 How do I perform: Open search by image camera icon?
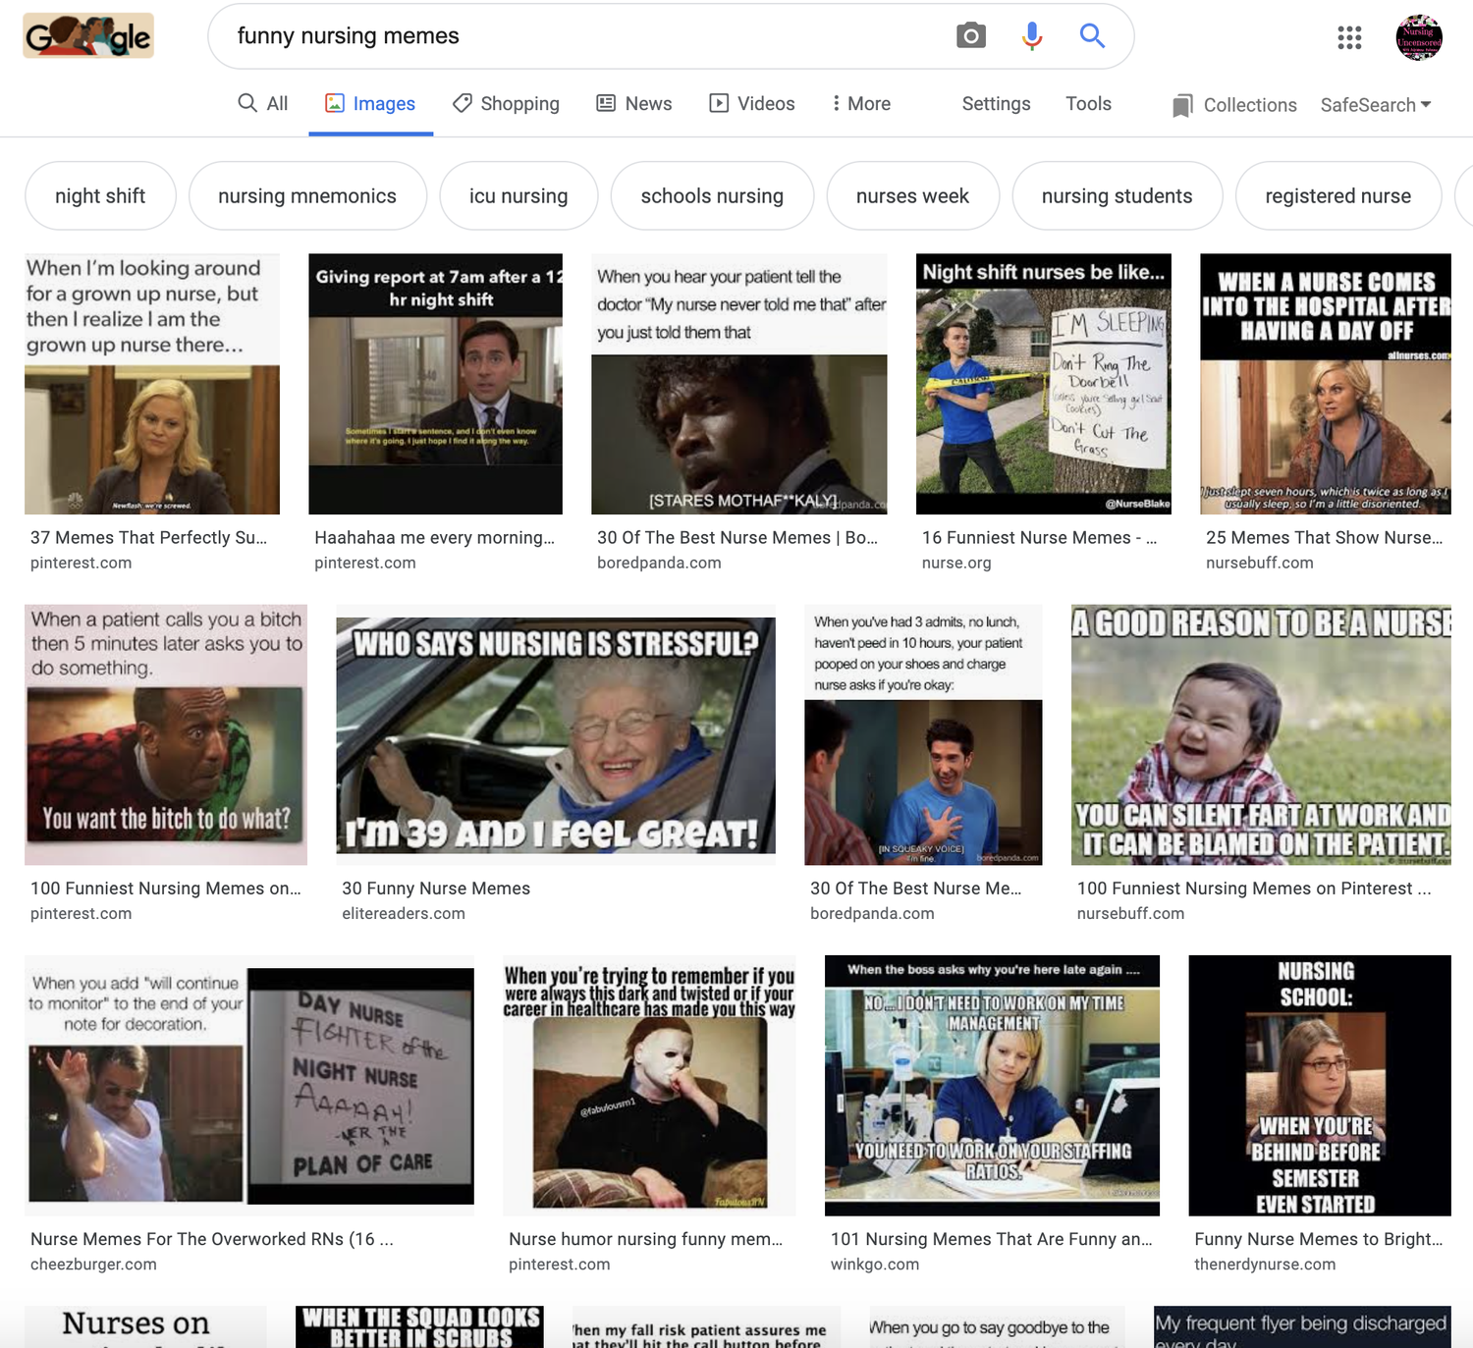point(970,36)
